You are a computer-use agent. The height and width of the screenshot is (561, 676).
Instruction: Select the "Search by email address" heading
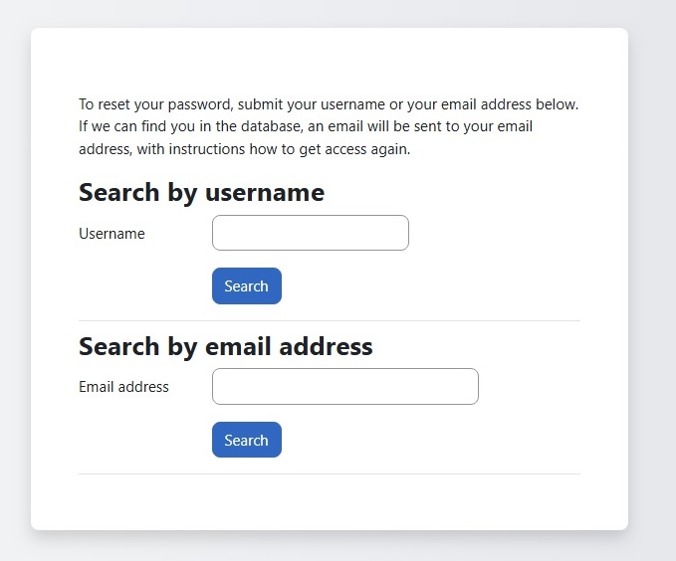coord(225,346)
